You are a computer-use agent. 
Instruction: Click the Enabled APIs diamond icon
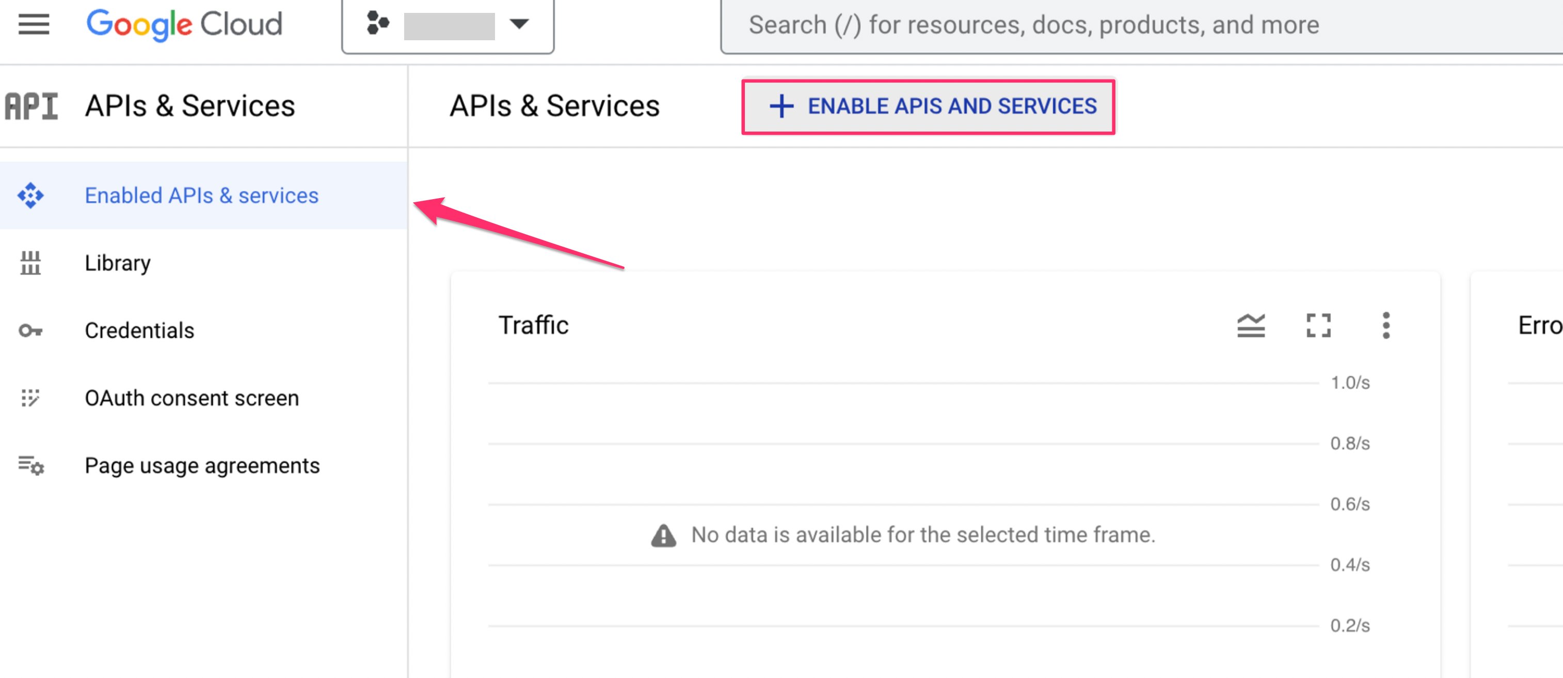coord(30,195)
